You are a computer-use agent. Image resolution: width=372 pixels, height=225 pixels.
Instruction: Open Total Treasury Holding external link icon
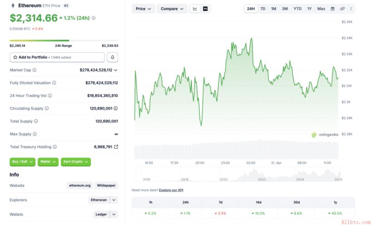(x=116, y=147)
